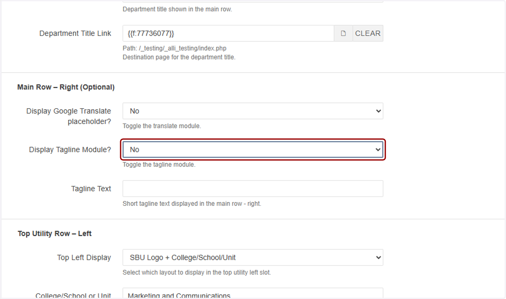Click the file chooser icon for Department Title Link
Image resolution: width=506 pixels, height=299 pixels.
(343, 33)
